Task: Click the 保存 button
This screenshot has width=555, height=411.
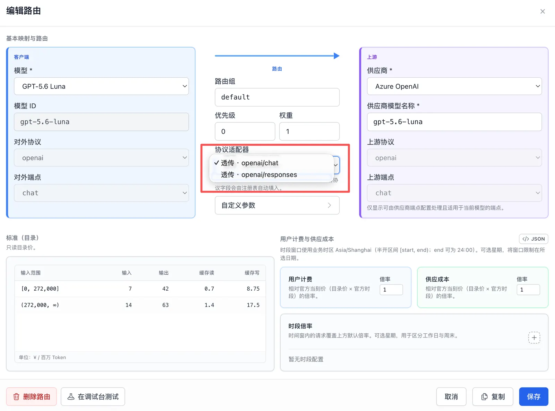Action: [x=533, y=396]
